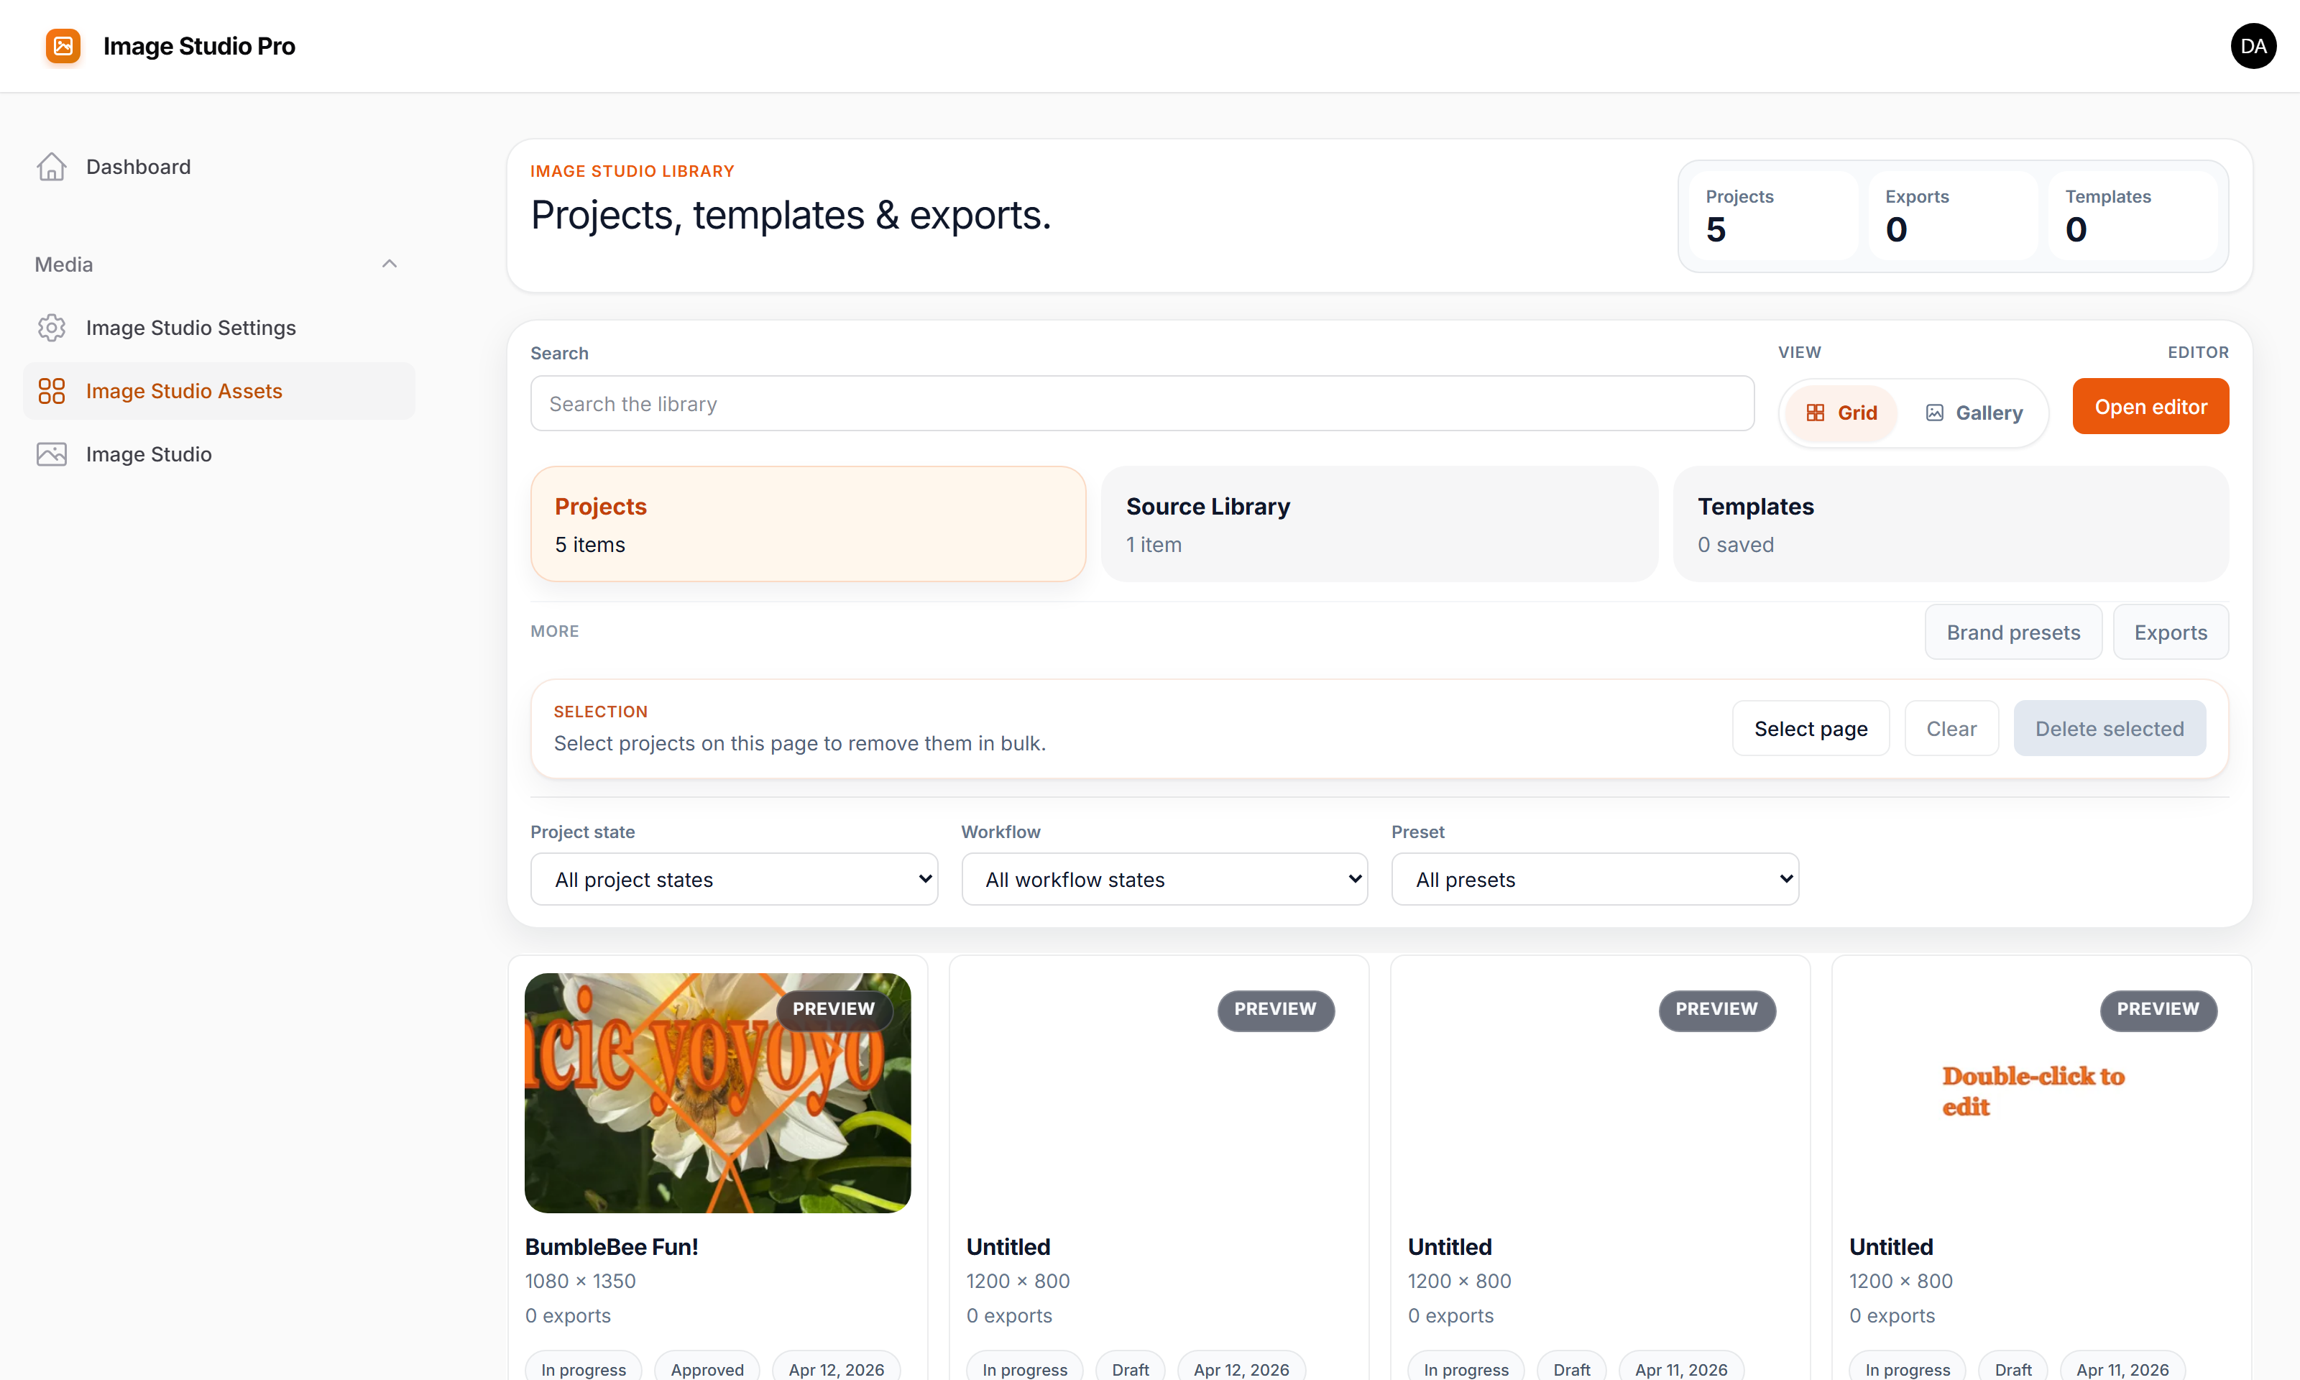
Task: Select all projects with Select page
Action: [1809, 728]
